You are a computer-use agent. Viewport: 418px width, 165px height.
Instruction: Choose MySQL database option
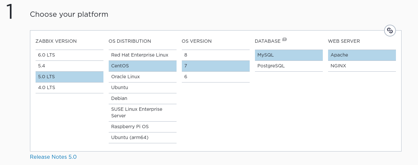[289, 55]
